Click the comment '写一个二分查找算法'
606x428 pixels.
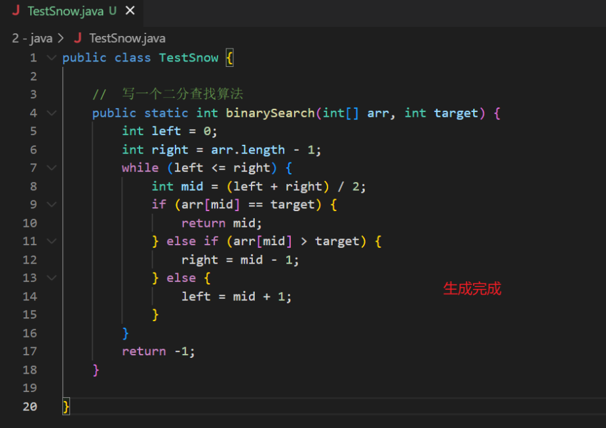(183, 94)
